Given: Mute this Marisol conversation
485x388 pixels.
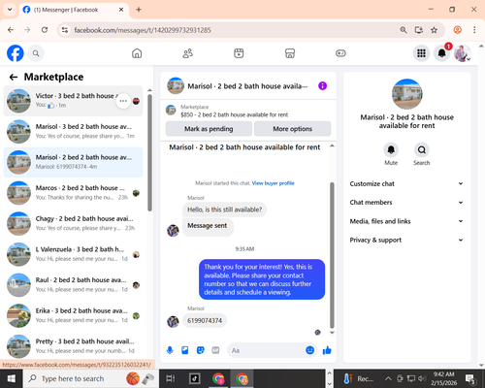Looking at the screenshot, I should pyautogui.click(x=391, y=150).
